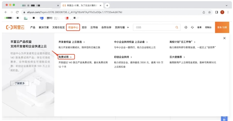Image resolution: width=233 pixels, height=121 pixels.
Task: Open 中小企业扶持权益 上云必备 link
Action: [x=129, y=42]
